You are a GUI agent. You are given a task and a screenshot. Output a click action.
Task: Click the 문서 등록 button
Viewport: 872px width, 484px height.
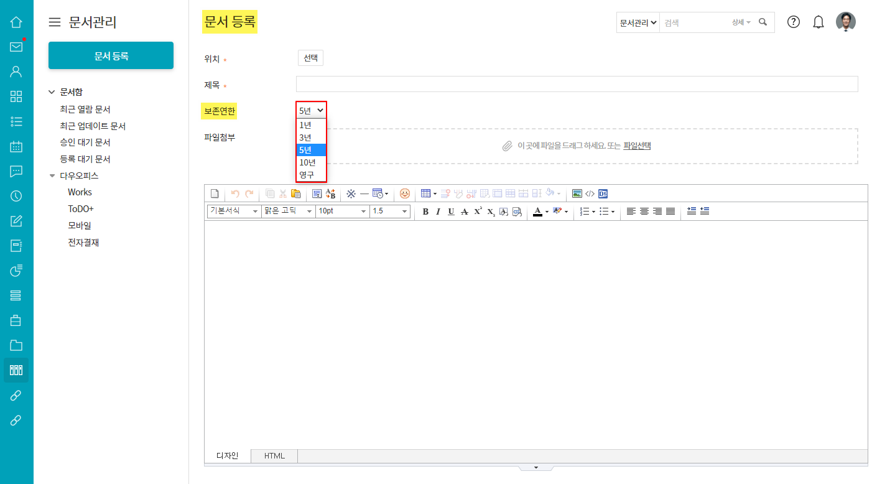(x=111, y=55)
